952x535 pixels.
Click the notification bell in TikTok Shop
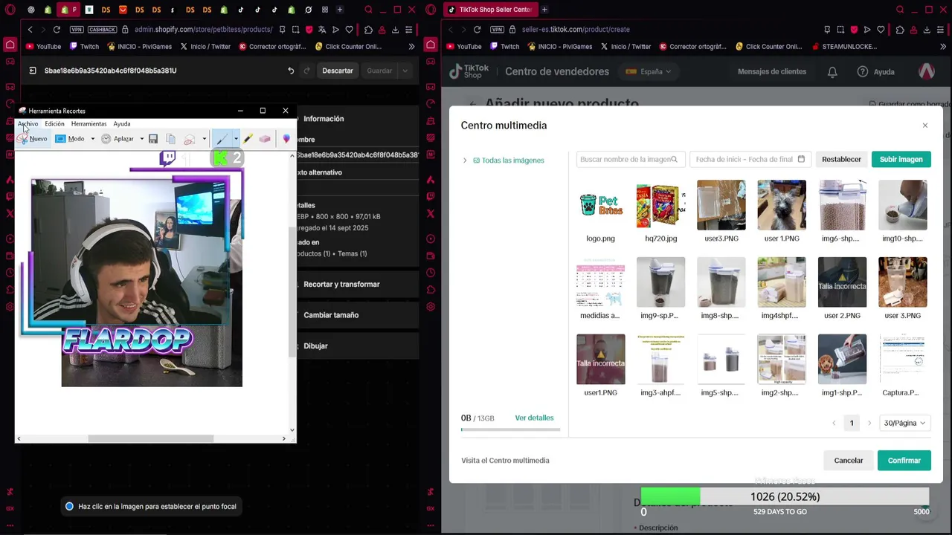click(832, 72)
